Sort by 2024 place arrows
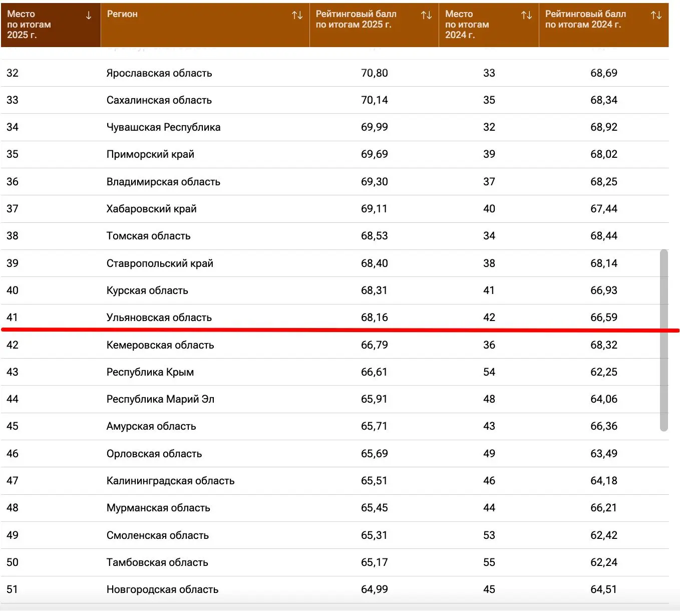The height and width of the screenshot is (611, 680). click(x=527, y=16)
